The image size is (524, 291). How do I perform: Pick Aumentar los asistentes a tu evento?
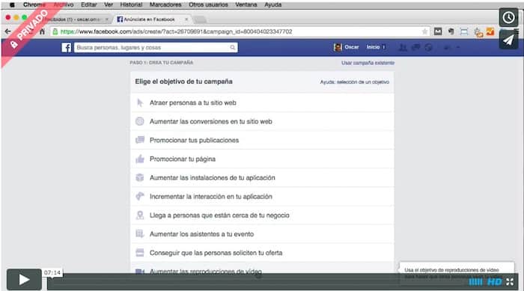(262, 234)
